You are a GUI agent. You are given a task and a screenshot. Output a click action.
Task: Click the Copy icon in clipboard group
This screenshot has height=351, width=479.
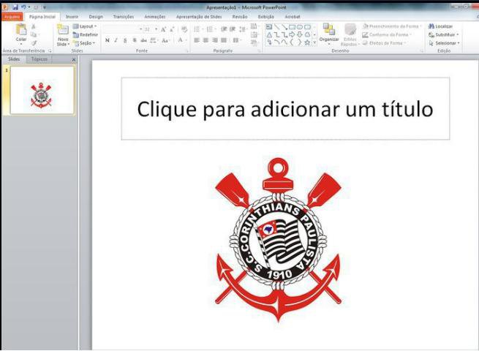34,35
